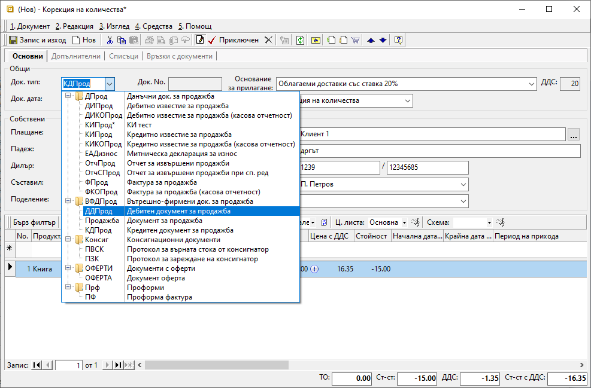The image size is (591, 388).
Task: Click the Copy icon in toolbar
Action: (122, 40)
